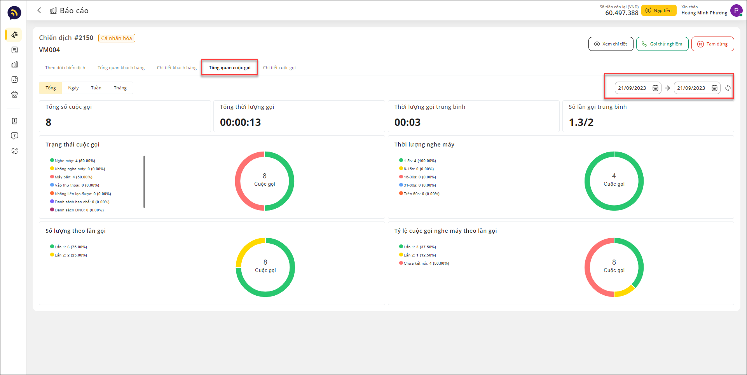Select the Tổng time filter
This screenshot has height=375, width=747.
click(x=51, y=88)
